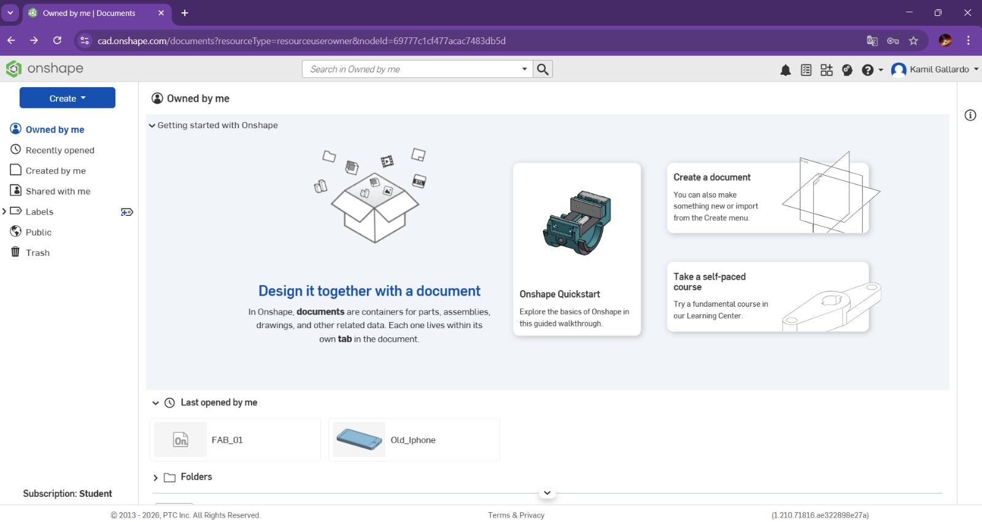The height and width of the screenshot is (522, 982).
Task: Open the FAB_01 document
Action: click(235, 440)
